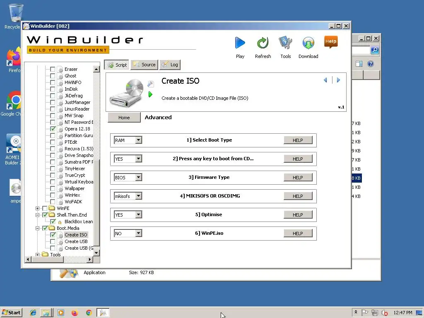Viewport: 424px width, 318px height.
Task: Click the Chrome icon in the taskbar
Action: [89, 313]
